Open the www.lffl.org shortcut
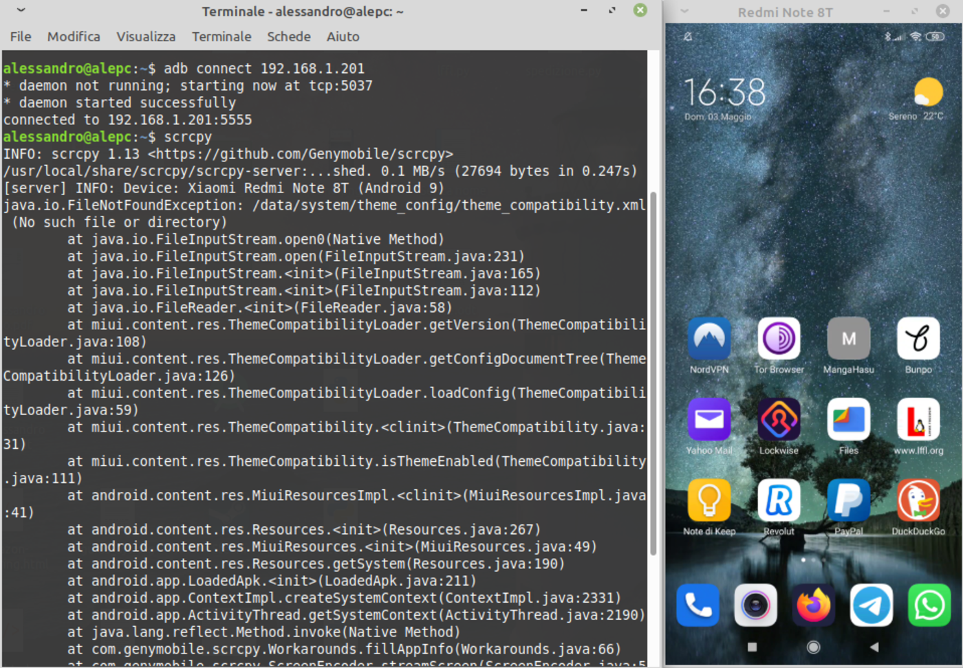This screenshot has height=668, width=963. click(918, 419)
